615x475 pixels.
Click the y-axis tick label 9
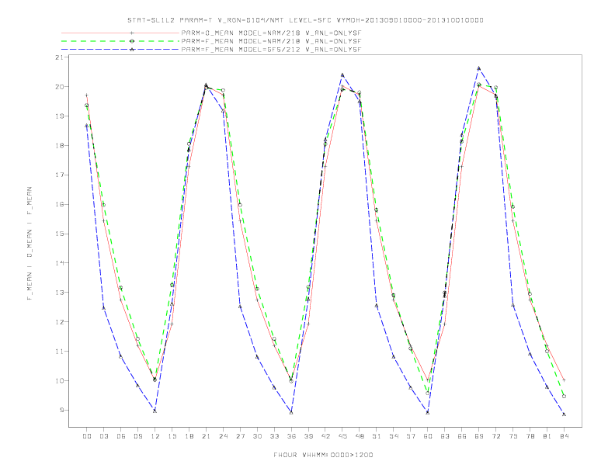point(61,410)
